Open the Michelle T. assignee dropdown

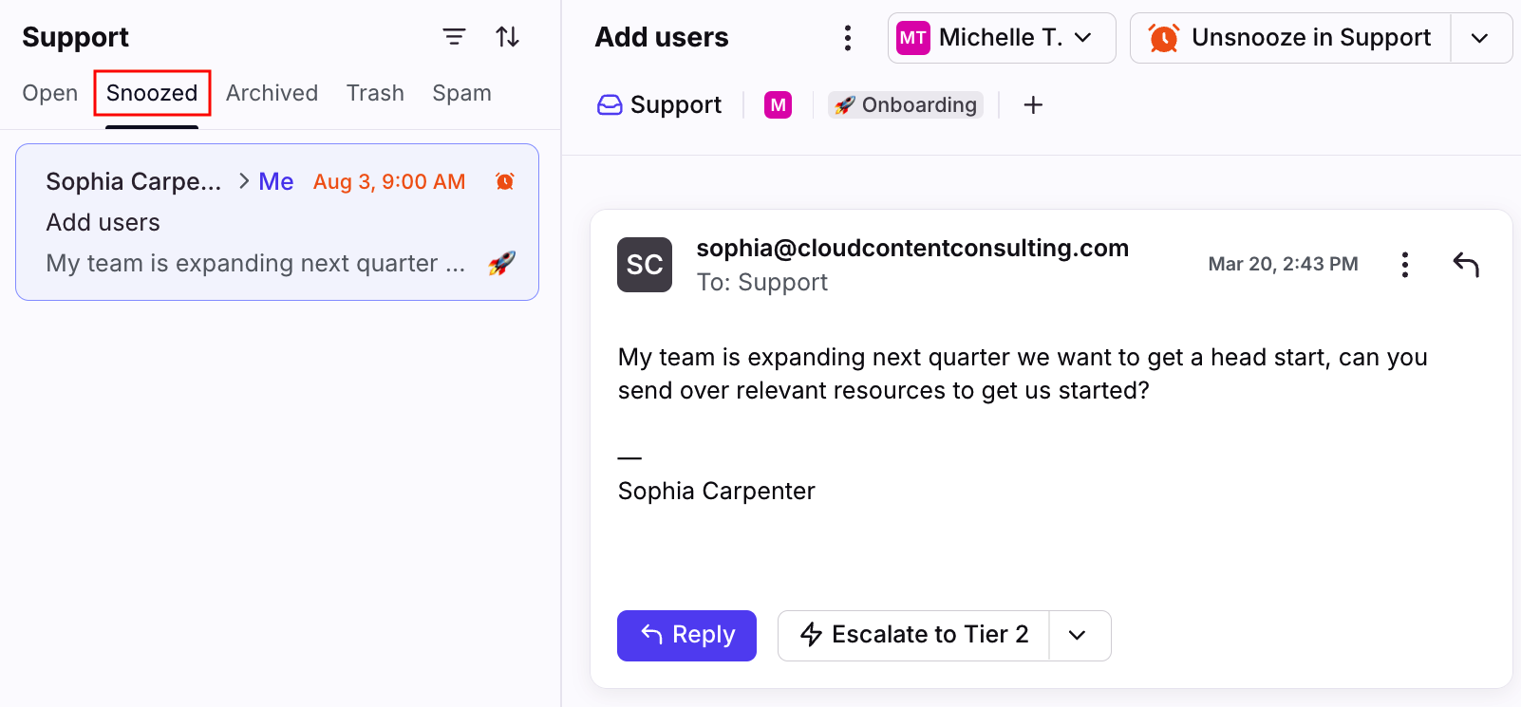point(1002,38)
